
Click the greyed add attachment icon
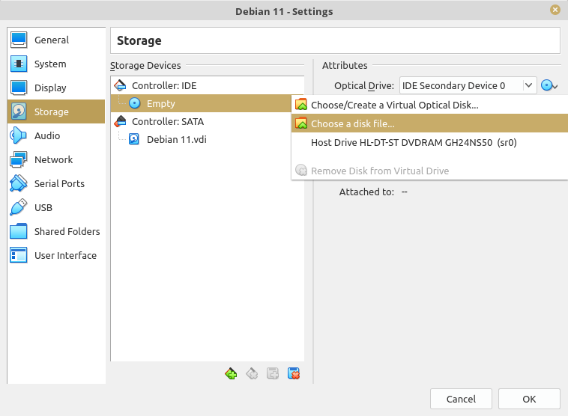273,373
